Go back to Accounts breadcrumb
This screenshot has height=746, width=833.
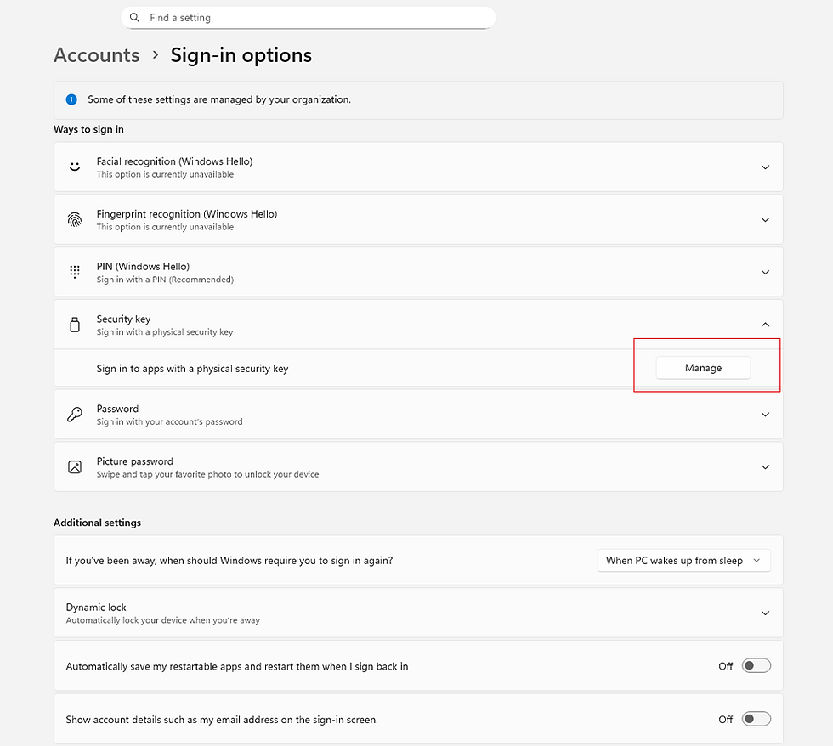point(97,55)
